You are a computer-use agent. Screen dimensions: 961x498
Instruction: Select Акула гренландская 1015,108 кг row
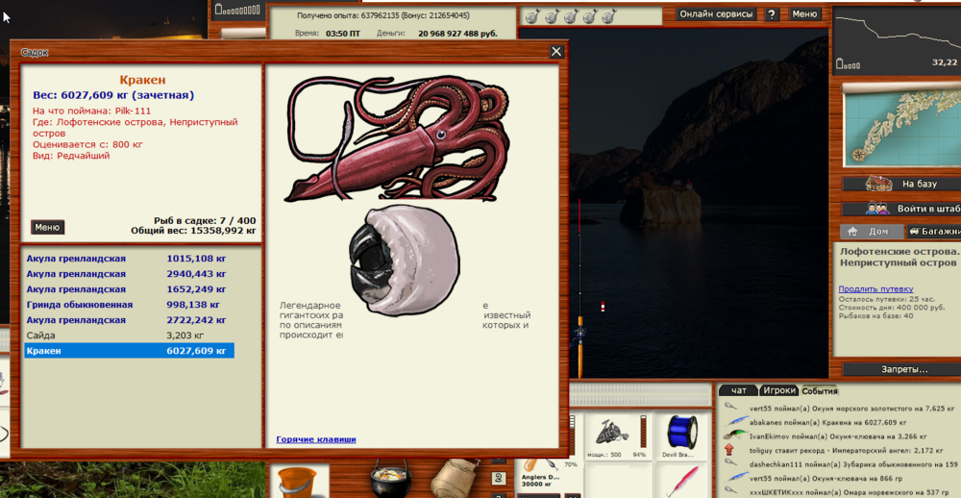point(130,259)
